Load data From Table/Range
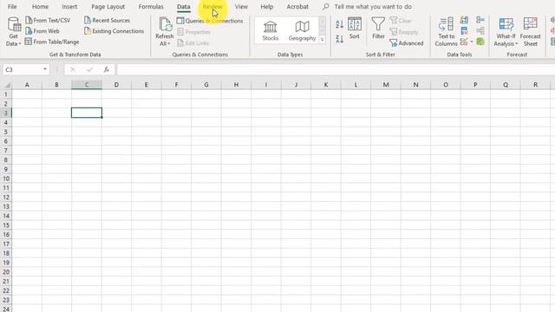 (x=52, y=42)
